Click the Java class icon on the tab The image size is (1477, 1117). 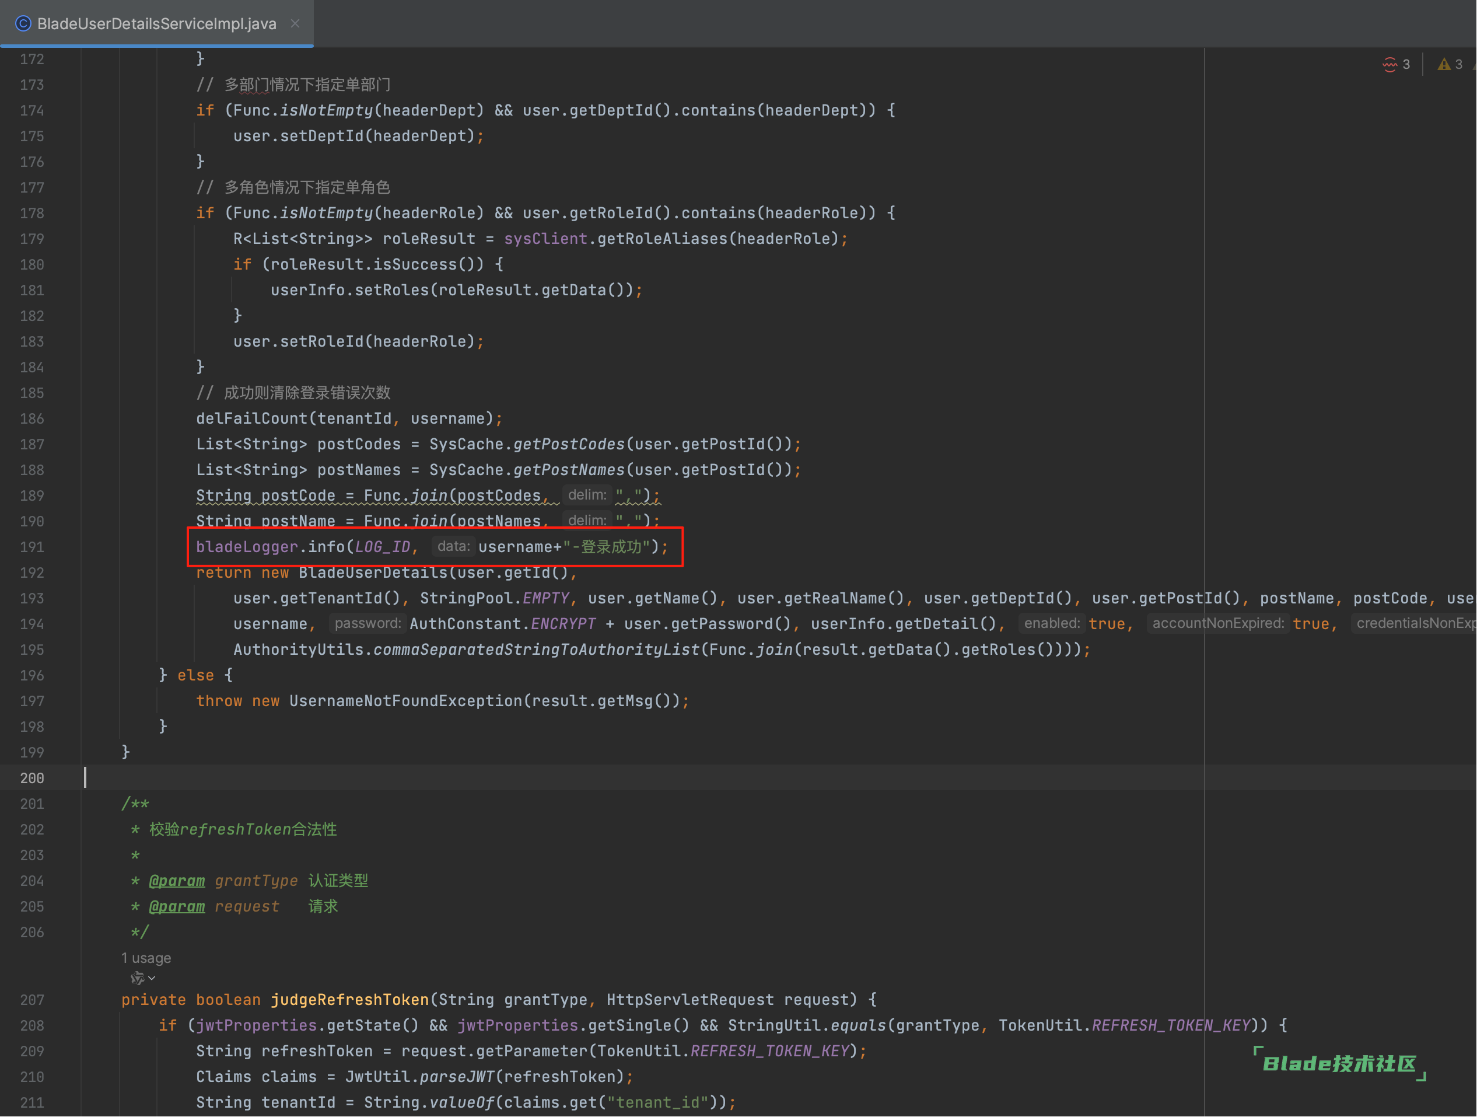coord(23,23)
